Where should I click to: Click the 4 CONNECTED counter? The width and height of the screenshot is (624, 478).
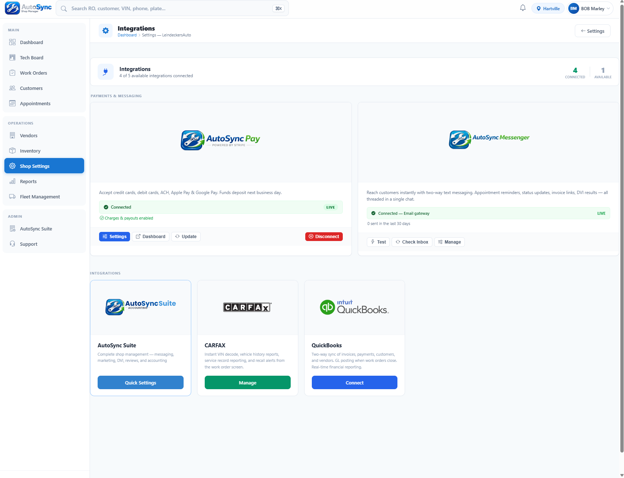[575, 72]
